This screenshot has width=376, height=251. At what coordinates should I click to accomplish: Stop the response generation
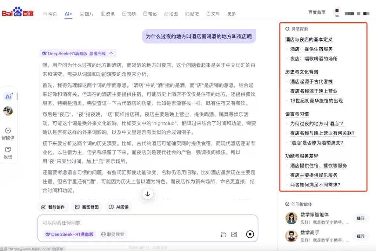click(250, 234)
